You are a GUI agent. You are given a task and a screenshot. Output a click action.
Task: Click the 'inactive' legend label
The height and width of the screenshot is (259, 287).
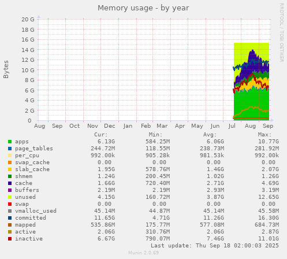(x=29, y=239)
